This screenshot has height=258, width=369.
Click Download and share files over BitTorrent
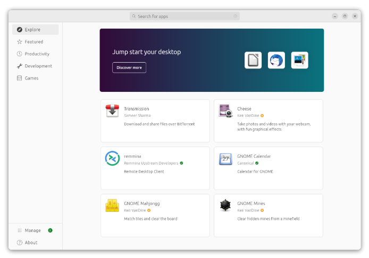(x=160, y=124)
